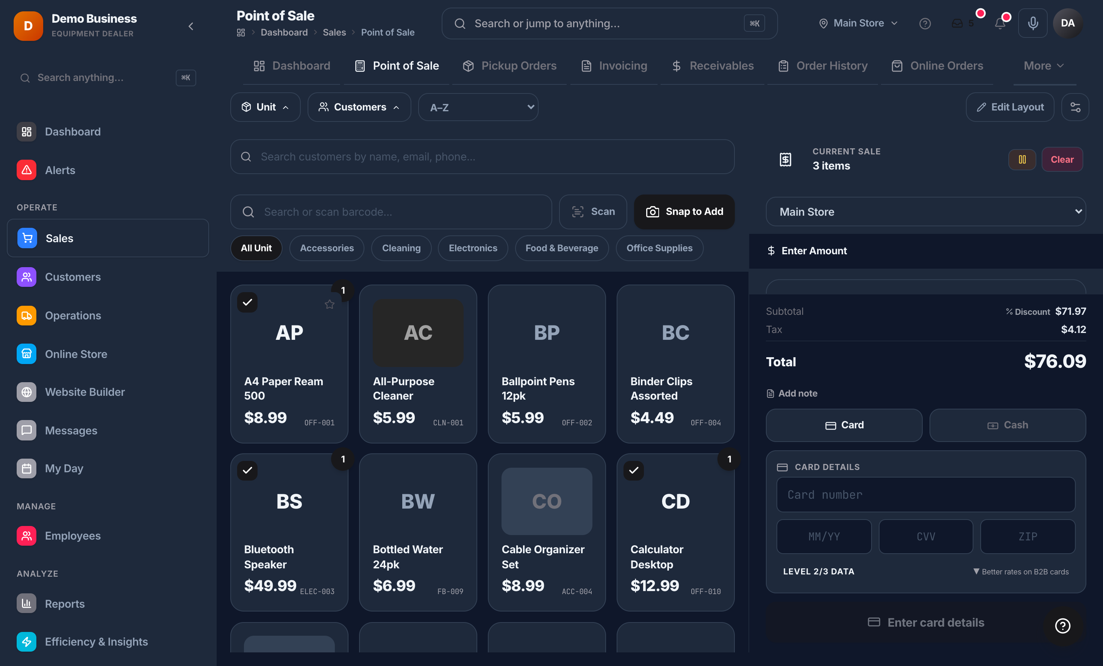
Task: Click the Customers people icon in sidebar
Action: (x=27, y=277)
